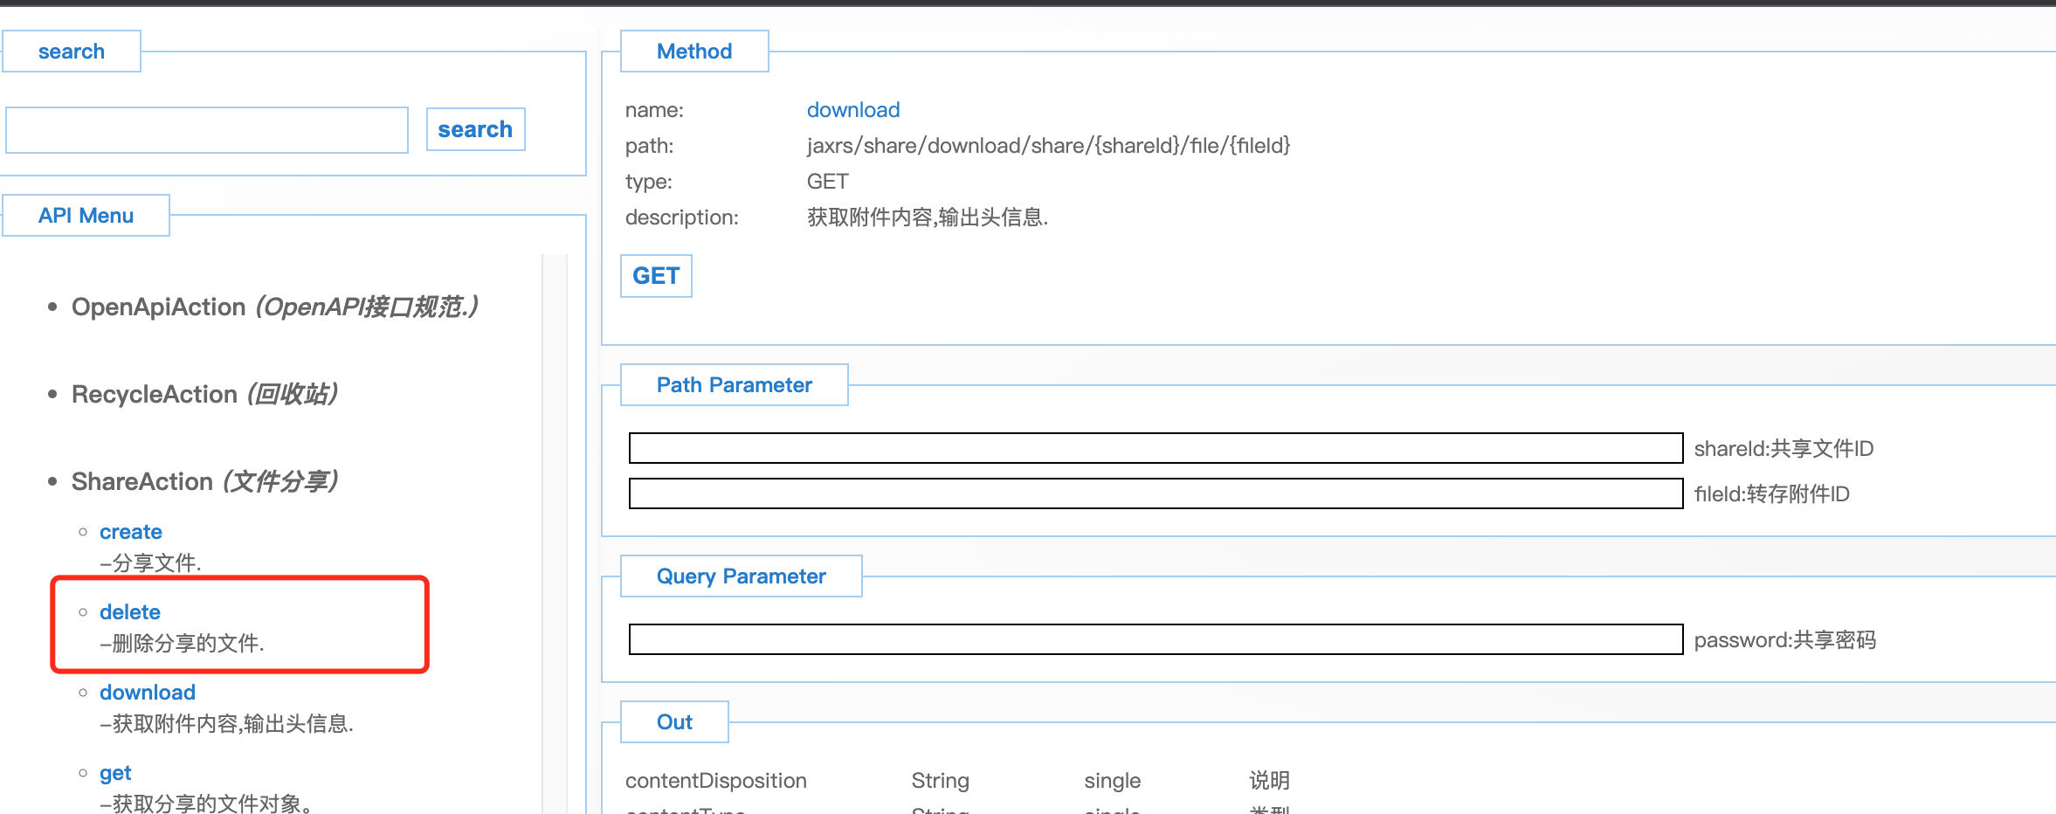Select the Query Parameter section header
Image resolution: width=2056 pixels, height=814 pixels.
741,576
